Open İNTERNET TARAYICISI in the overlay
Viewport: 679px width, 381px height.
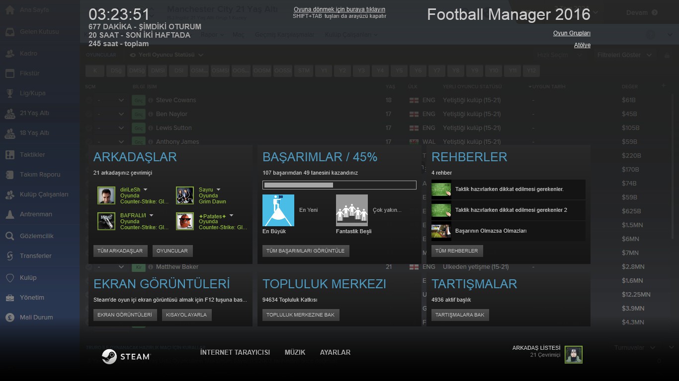[235, 352]
